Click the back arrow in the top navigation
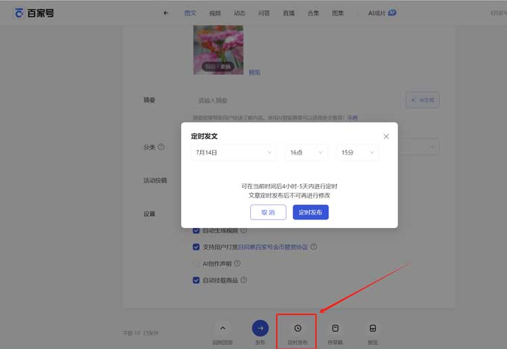 pyautogui.click(x=166, y=13)
